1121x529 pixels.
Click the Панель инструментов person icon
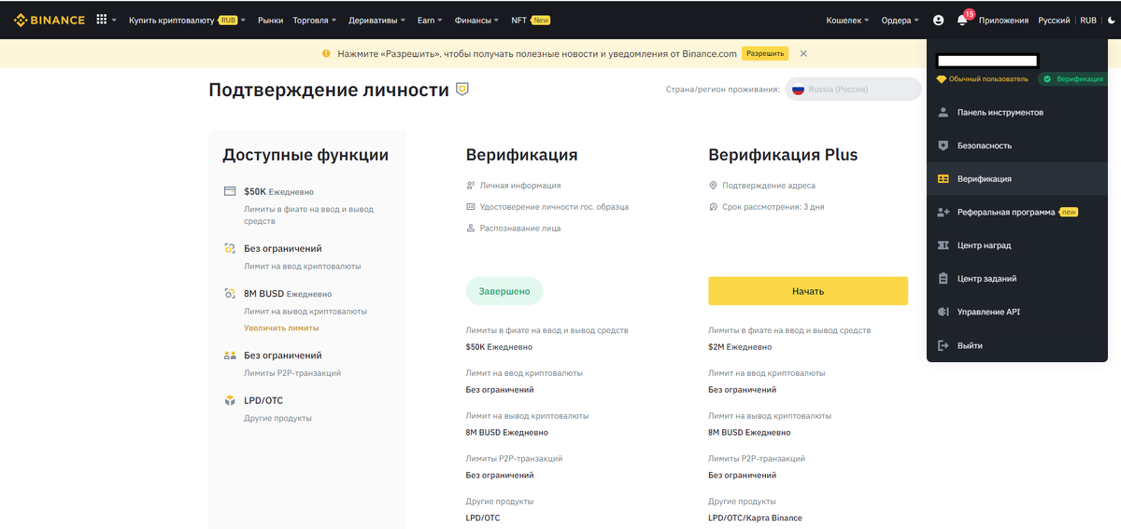point(943,112)
